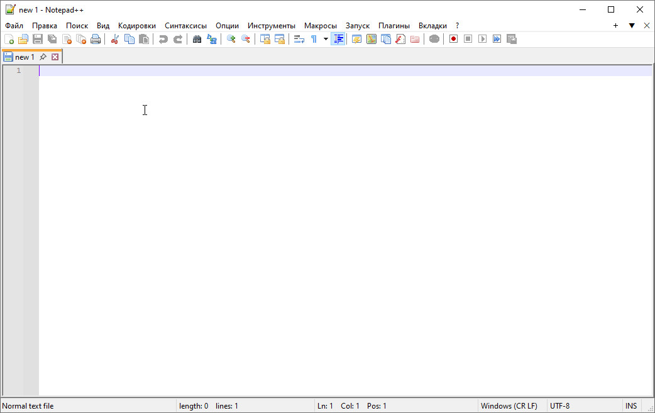Open the Document Map panel icon
The height and width of the screenshot is (413, 655).
[x=372, y=39]
